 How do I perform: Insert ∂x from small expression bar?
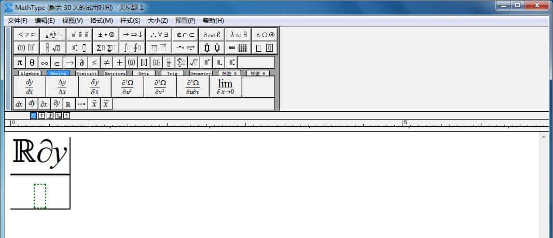44,104
